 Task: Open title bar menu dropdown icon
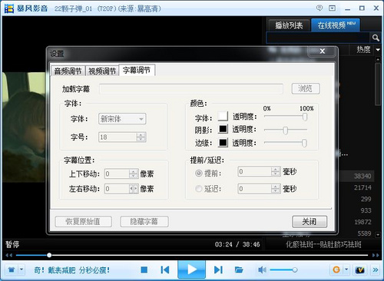point(332,8)
